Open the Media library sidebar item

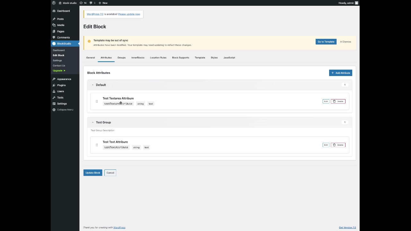click(61, 25)
